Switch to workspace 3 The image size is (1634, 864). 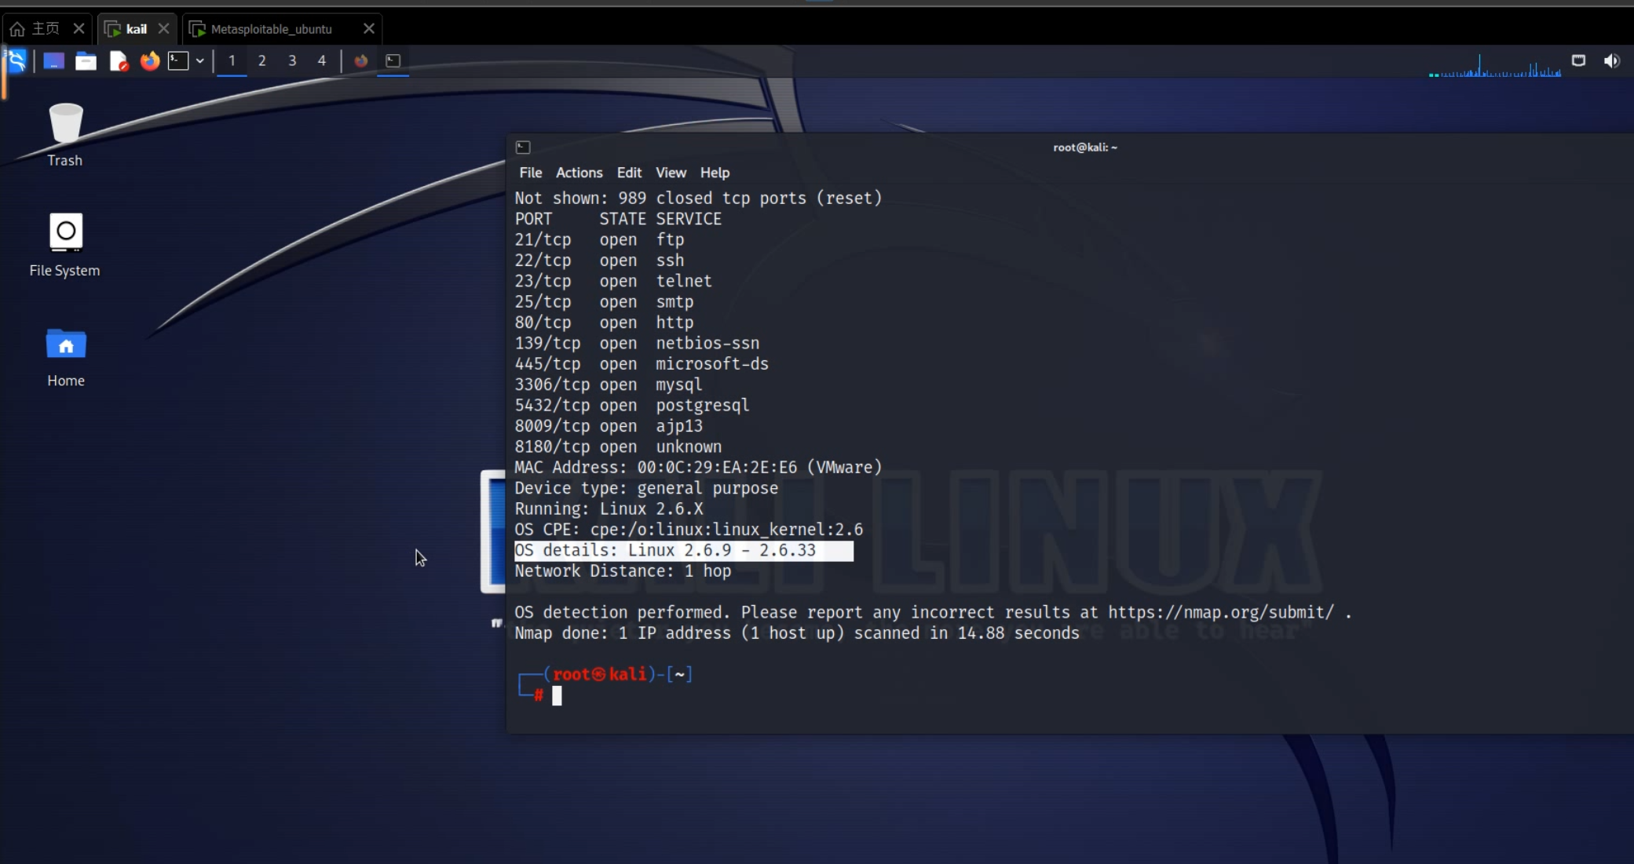click(292, 60)
